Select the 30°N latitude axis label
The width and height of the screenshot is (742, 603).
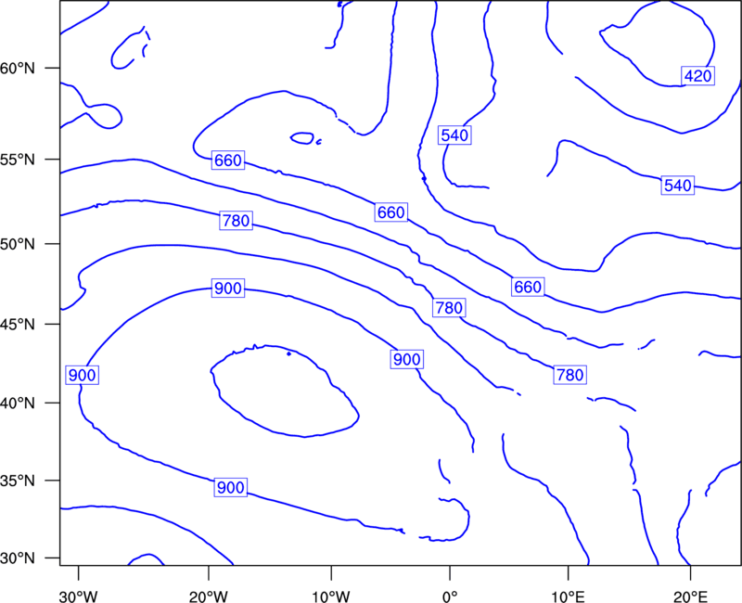tap(18, 558)
